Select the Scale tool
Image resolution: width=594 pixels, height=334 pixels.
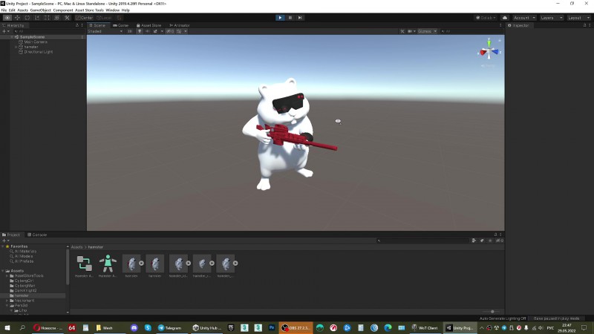coord(36,18)
